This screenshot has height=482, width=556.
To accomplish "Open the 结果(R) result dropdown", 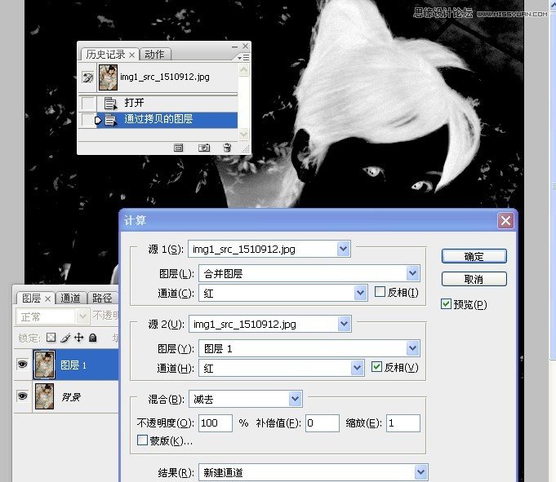I will [x=420, y=472].
